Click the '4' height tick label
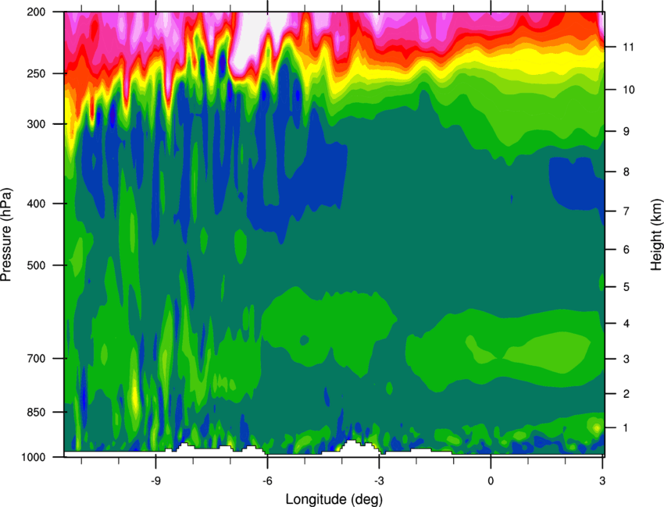 (x=627, y=324)
